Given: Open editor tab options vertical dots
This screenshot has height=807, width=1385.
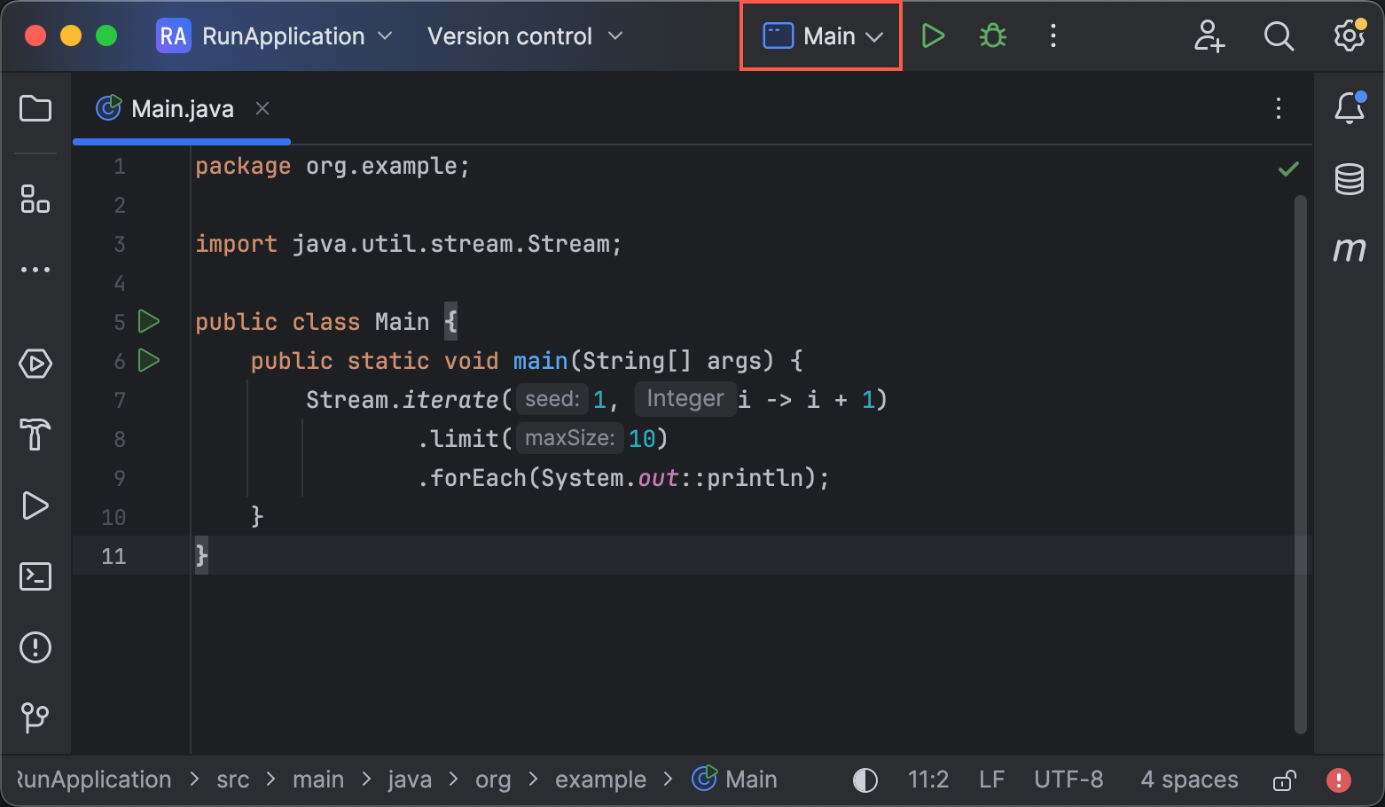Looking at the screenshot, I should pyautogui.click(x=1279, y=108).
